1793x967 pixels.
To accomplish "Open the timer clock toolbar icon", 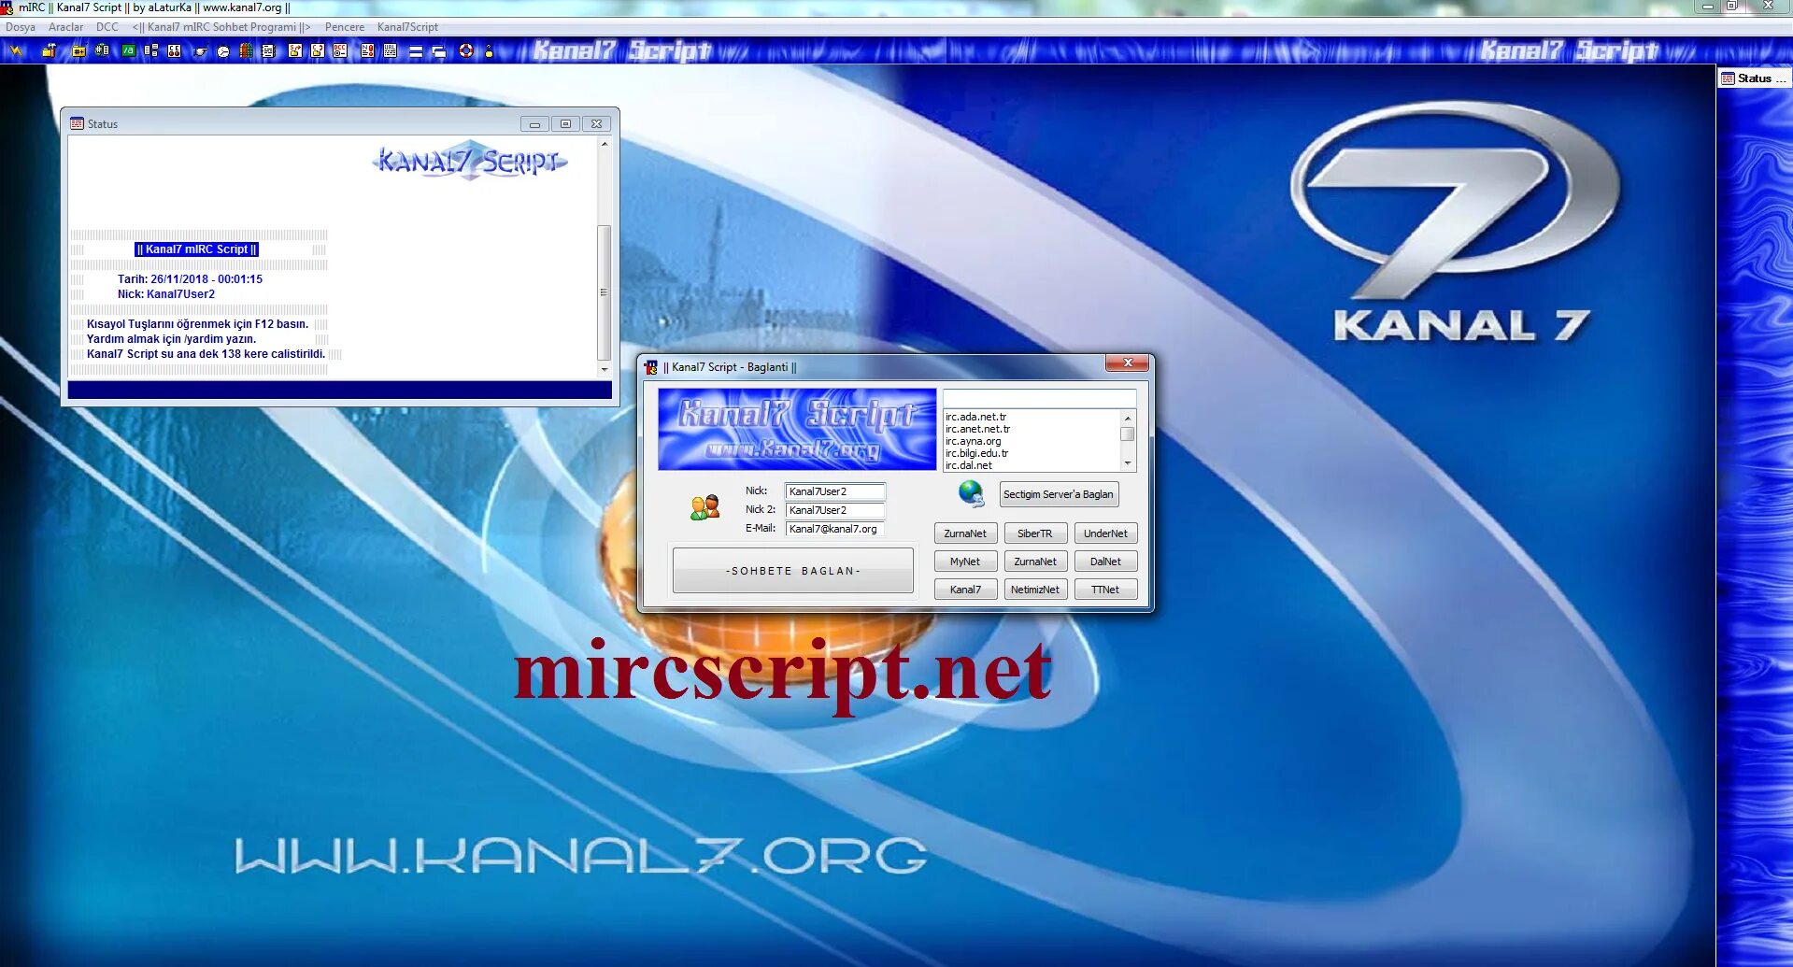I will pos(223,50).
